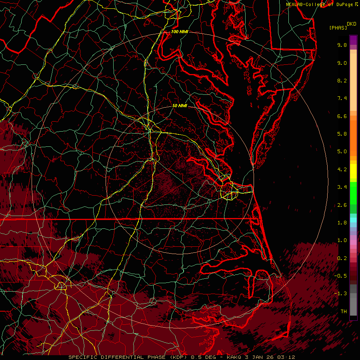Click the '100 NMI' range ring label
This screenshot has height=360, width=360.
[x=180, y=32]
